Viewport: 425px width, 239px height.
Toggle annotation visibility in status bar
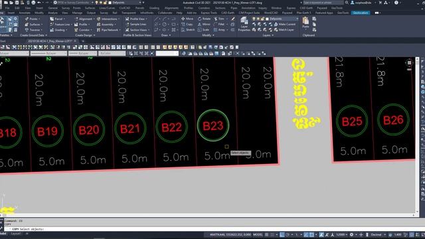[321, 234]
